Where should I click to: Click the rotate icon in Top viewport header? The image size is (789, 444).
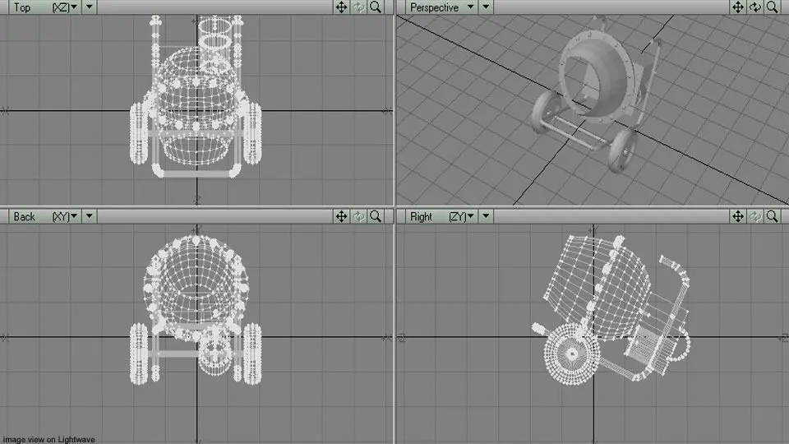(x=358, y=7)
